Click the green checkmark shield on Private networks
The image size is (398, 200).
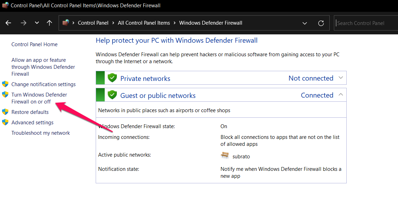click(x=112, y=77)
